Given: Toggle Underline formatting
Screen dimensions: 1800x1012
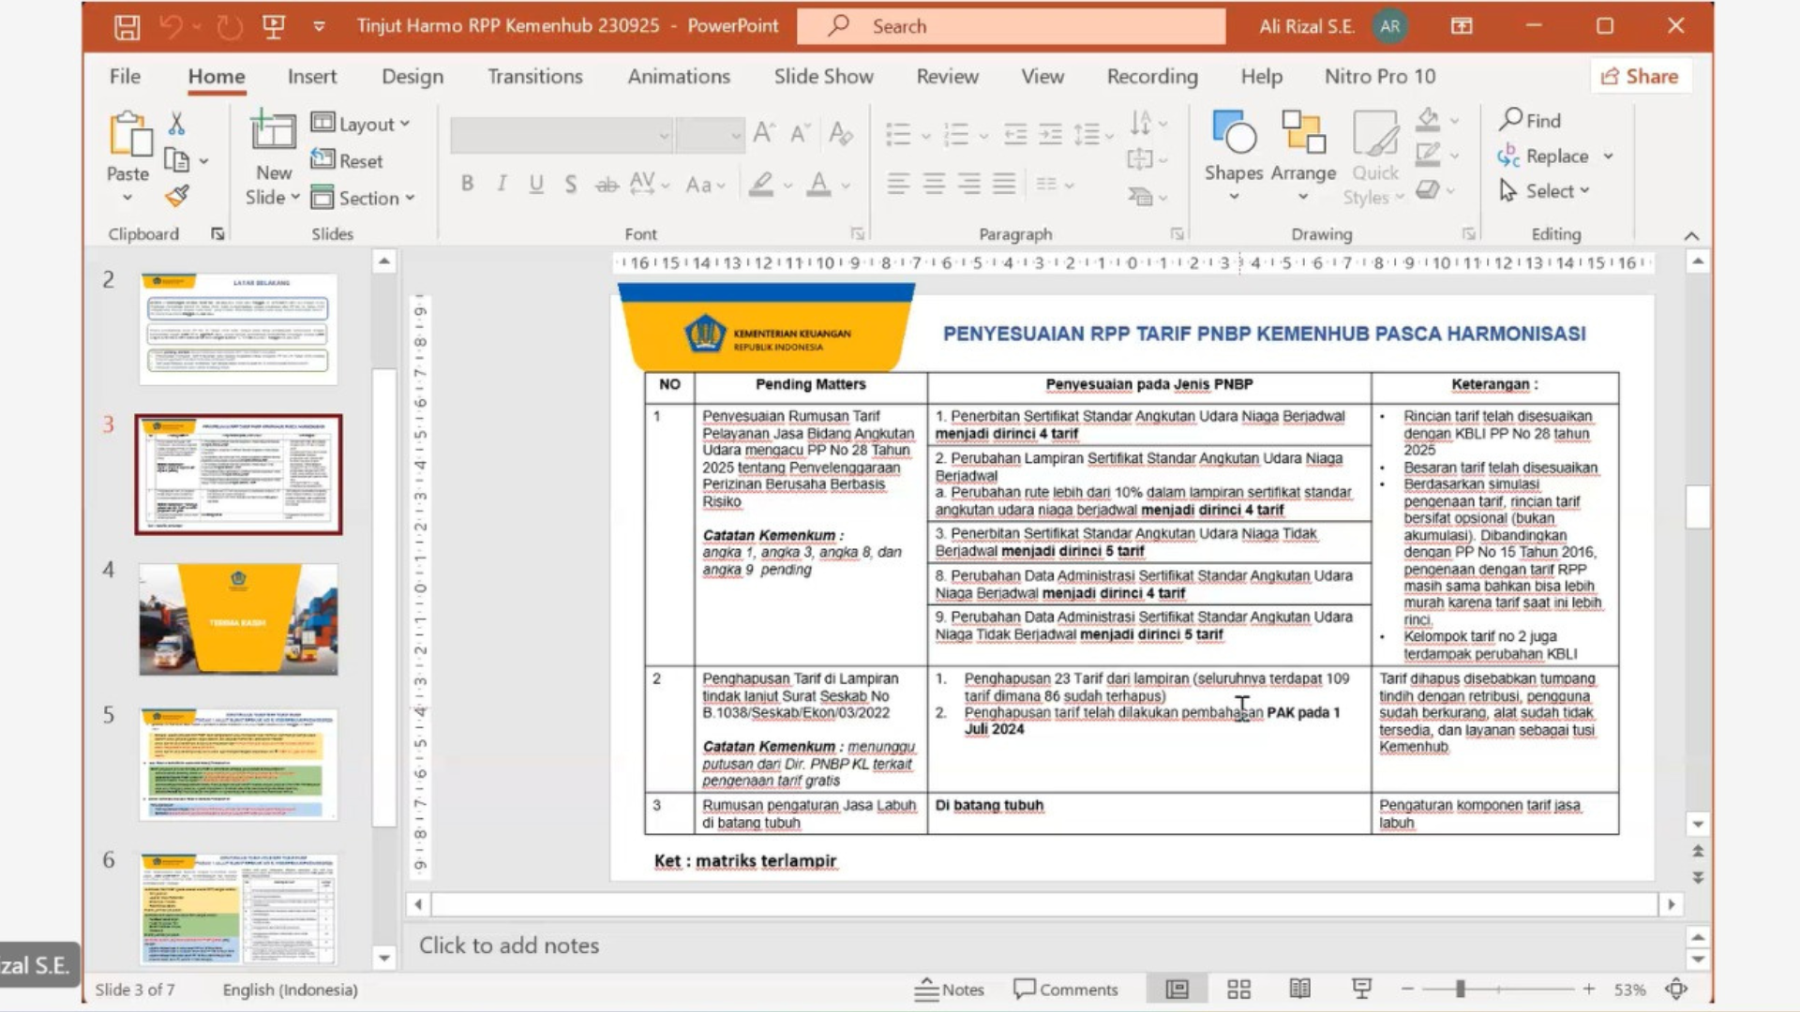Looking at the screenshot, I should coord(536,185).
